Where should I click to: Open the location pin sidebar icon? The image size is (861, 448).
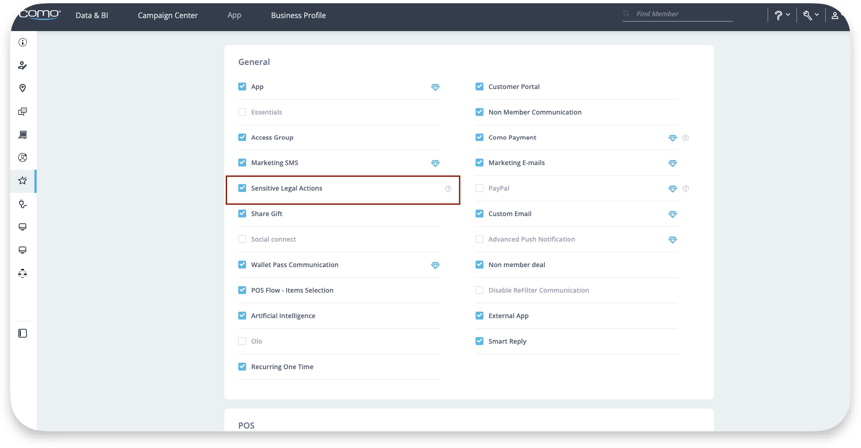coord(22,88)
